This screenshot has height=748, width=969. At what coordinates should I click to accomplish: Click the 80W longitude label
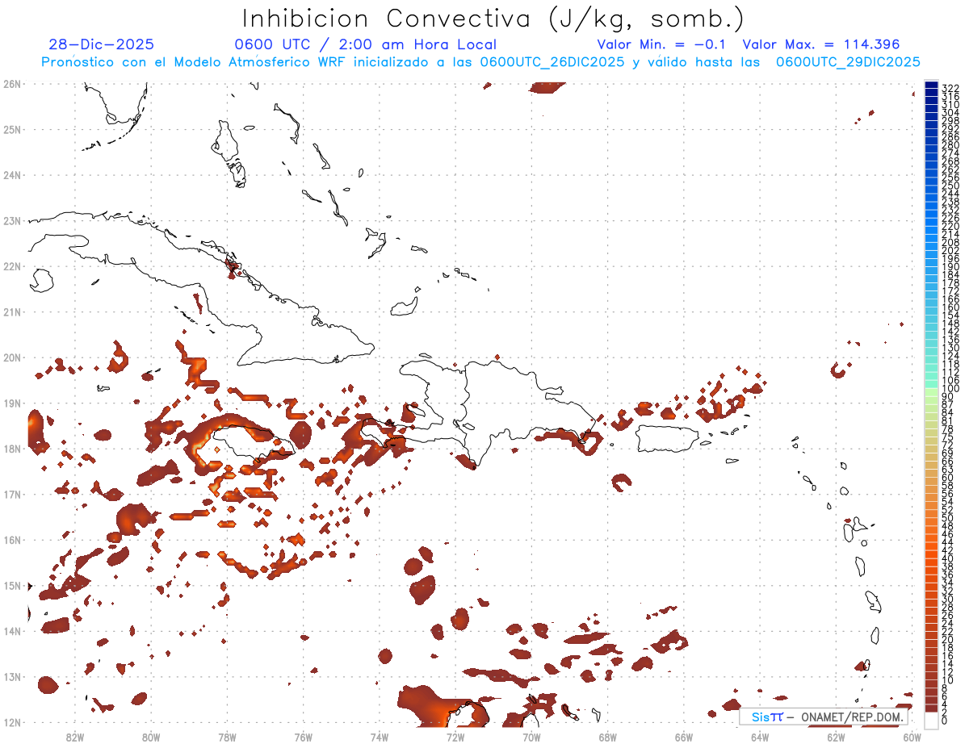pyautogui.click(x=150, y=736)
